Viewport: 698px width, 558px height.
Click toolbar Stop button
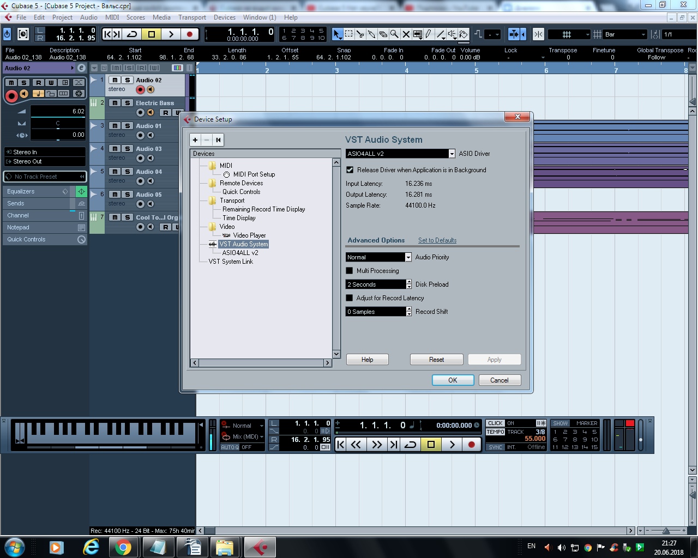(152, 34)
